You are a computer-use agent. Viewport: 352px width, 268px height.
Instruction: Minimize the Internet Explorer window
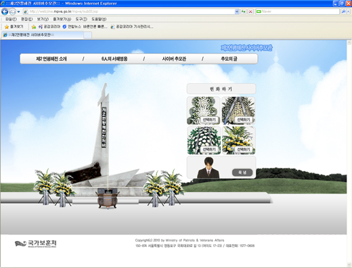(x=336, y=3)
